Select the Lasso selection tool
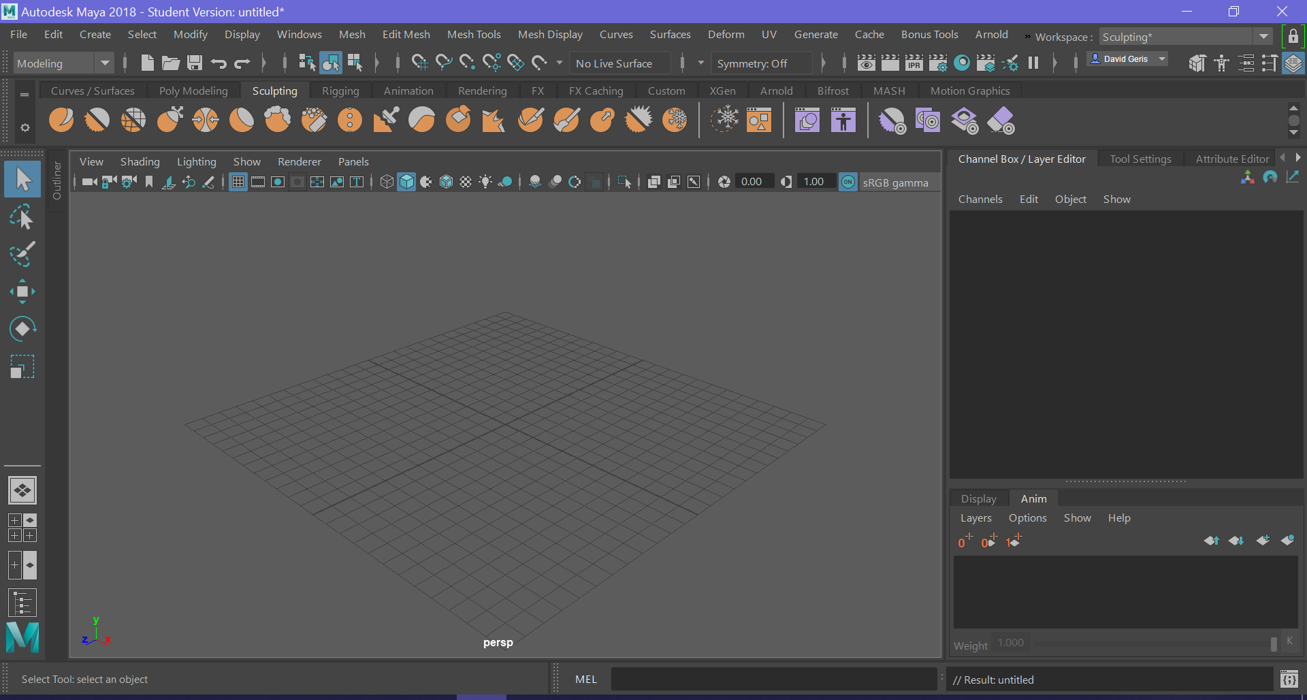 tap(22, 217)
